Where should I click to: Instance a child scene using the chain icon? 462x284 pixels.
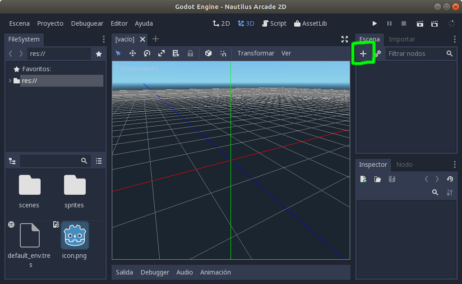[x=377, y=53]
